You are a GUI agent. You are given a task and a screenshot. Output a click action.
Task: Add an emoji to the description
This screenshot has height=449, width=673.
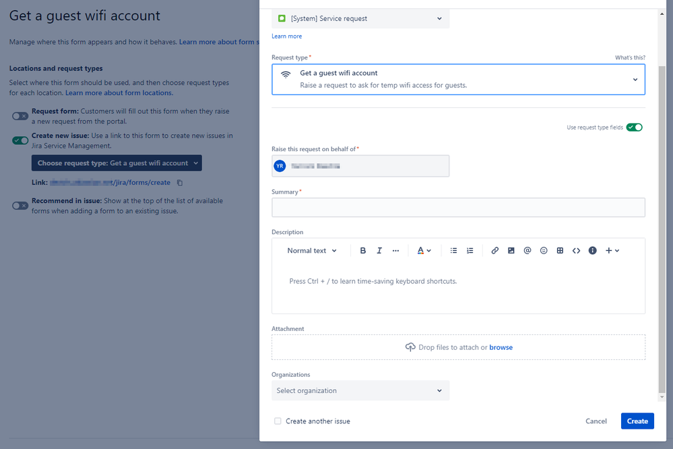click(544, 250)
